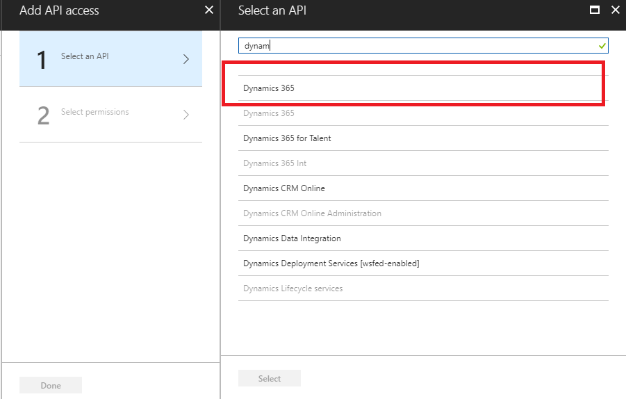Click the API search text field

(x=417, y=46)
